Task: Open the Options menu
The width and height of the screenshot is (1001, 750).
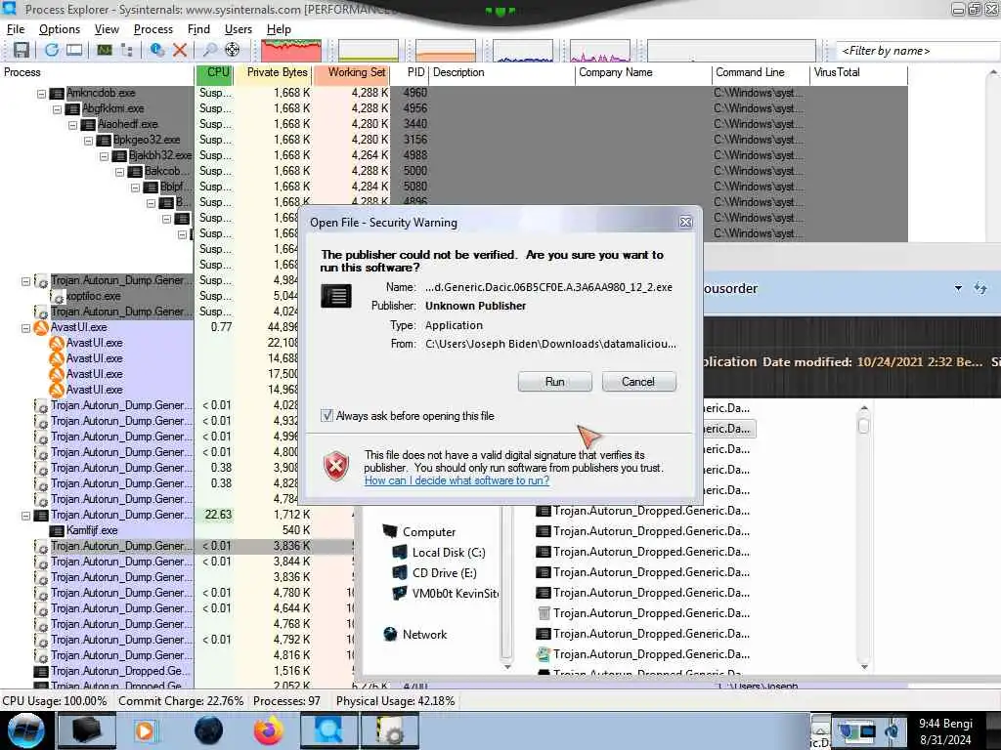Action: [x=60, y=29]
